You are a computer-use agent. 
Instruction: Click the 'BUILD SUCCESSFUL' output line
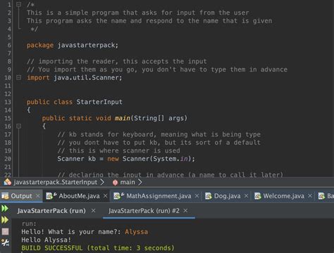(x=98, y=248)
